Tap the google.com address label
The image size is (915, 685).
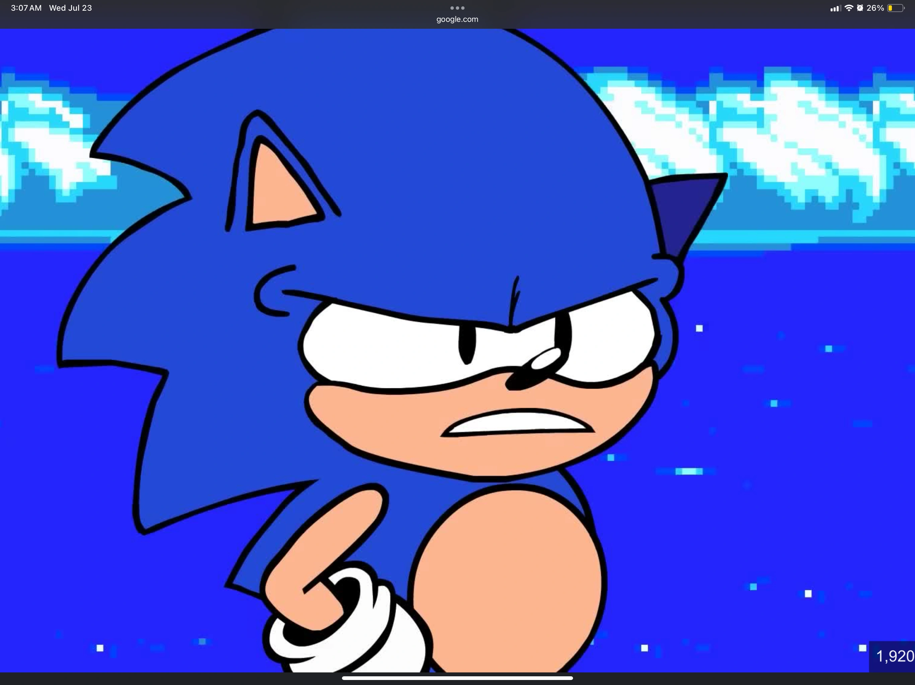(457, 19)
